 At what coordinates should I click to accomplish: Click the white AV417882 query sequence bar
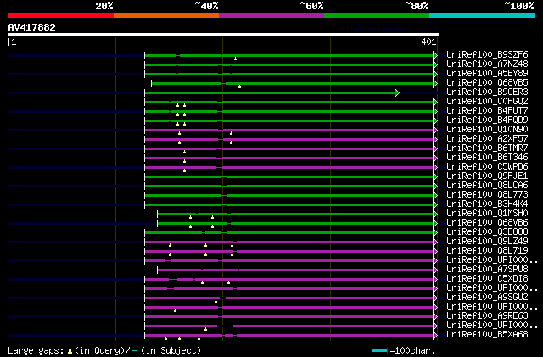coord(224,35)
